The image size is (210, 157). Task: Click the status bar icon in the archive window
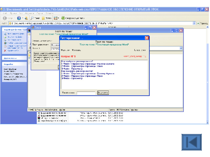click(31, 110)
